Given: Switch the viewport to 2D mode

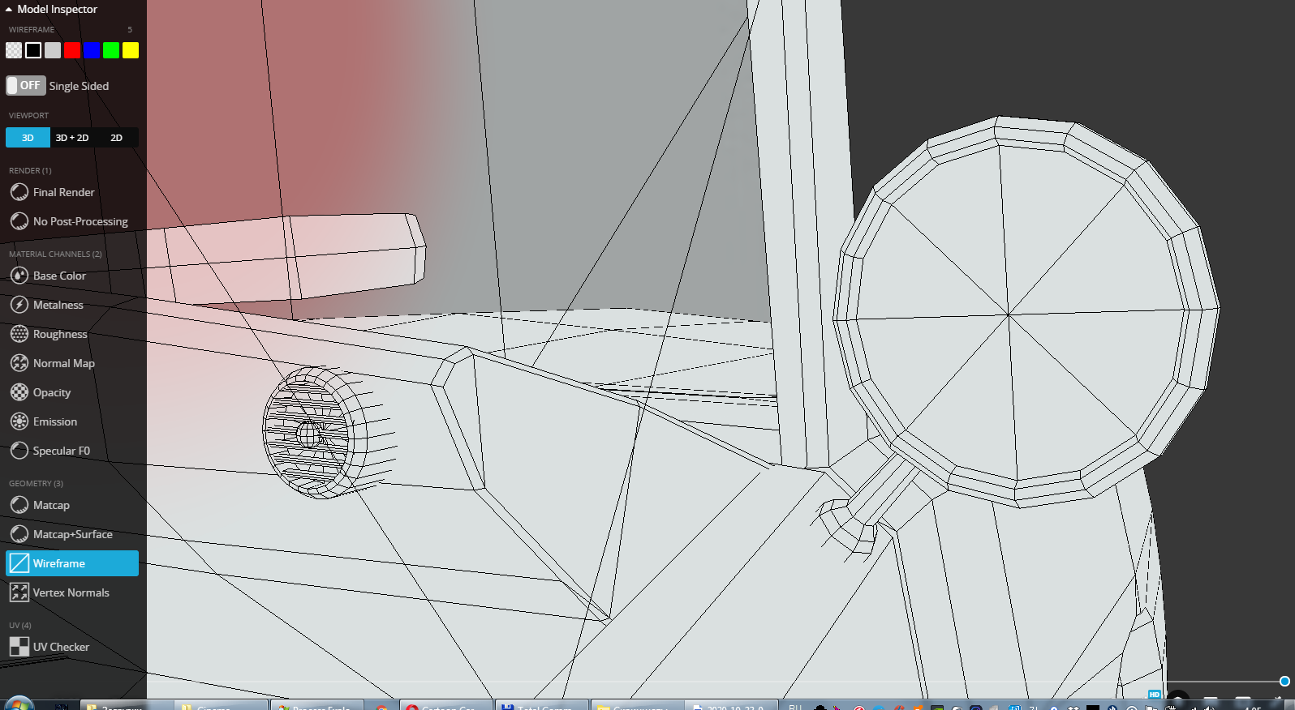Looking at the screenshot, I should (x=116, y=138).
